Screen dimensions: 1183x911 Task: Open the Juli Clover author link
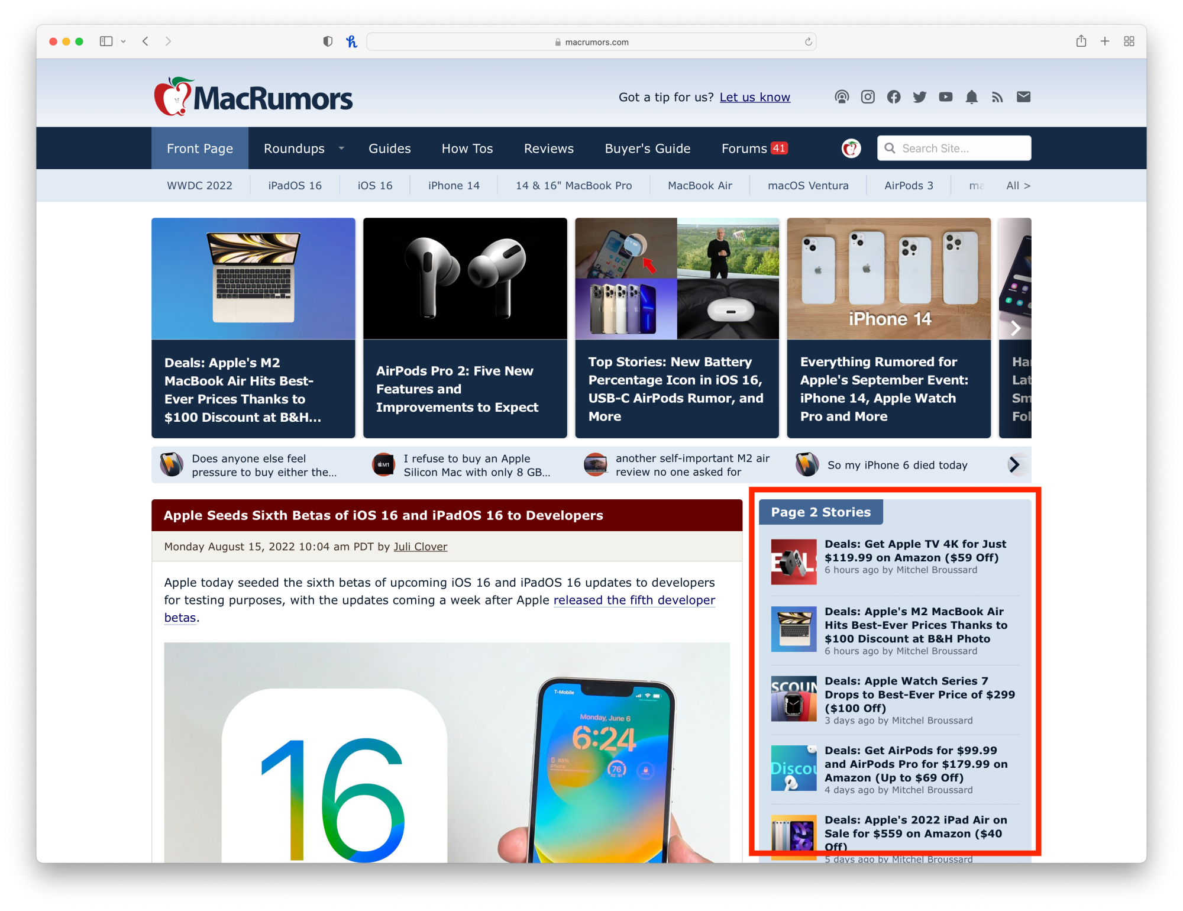click(x=420, y=547)
